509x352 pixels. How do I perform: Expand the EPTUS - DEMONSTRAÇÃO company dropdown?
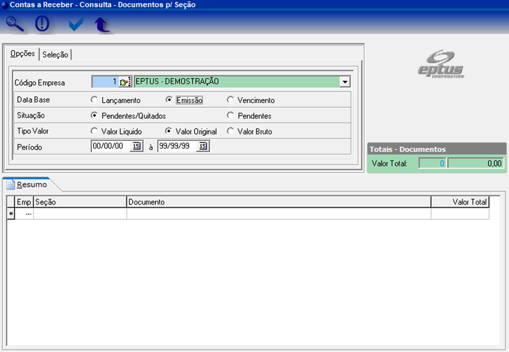pyautogui.click(x=344, y=82)
